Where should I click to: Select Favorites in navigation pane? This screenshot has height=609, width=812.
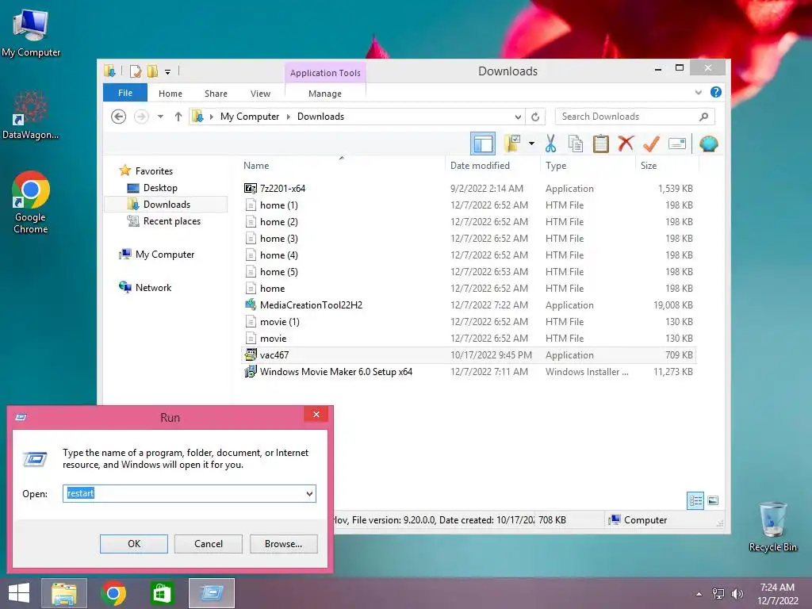point(154,171)
